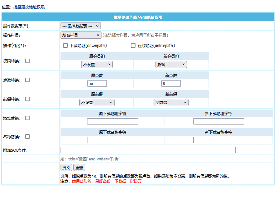Tick the 前缀转换 checkbox
The image size is (276, 210).
pyautogui.click(x=28, y=99)
